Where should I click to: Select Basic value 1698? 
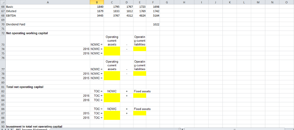[153, 7]
